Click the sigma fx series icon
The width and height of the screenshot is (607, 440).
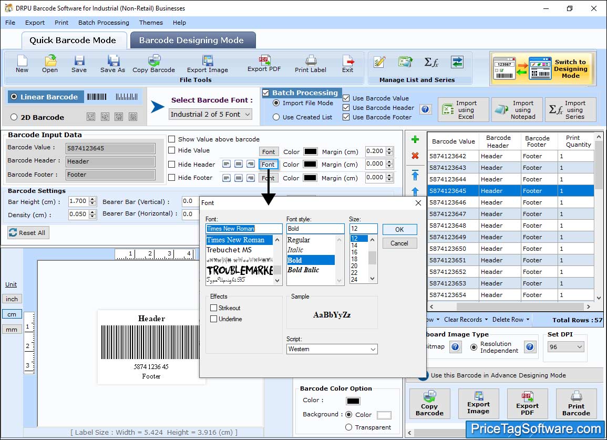coord(431,62)
